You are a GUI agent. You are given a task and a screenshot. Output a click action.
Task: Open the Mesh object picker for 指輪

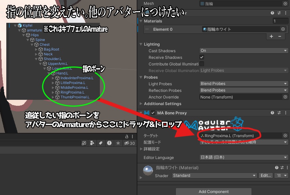click(285, 3)
